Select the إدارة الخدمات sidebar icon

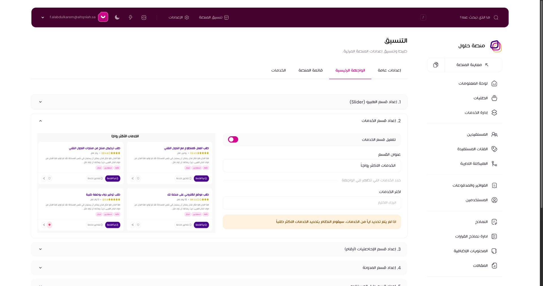(494, 113)
